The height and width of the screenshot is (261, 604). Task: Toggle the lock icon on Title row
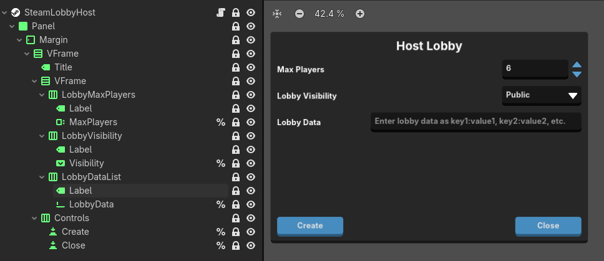(236, 67)
